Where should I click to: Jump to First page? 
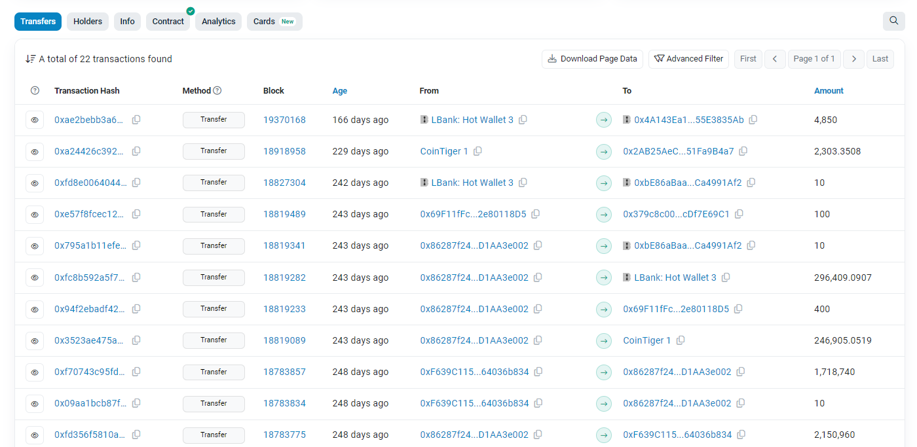click(748, 59)
